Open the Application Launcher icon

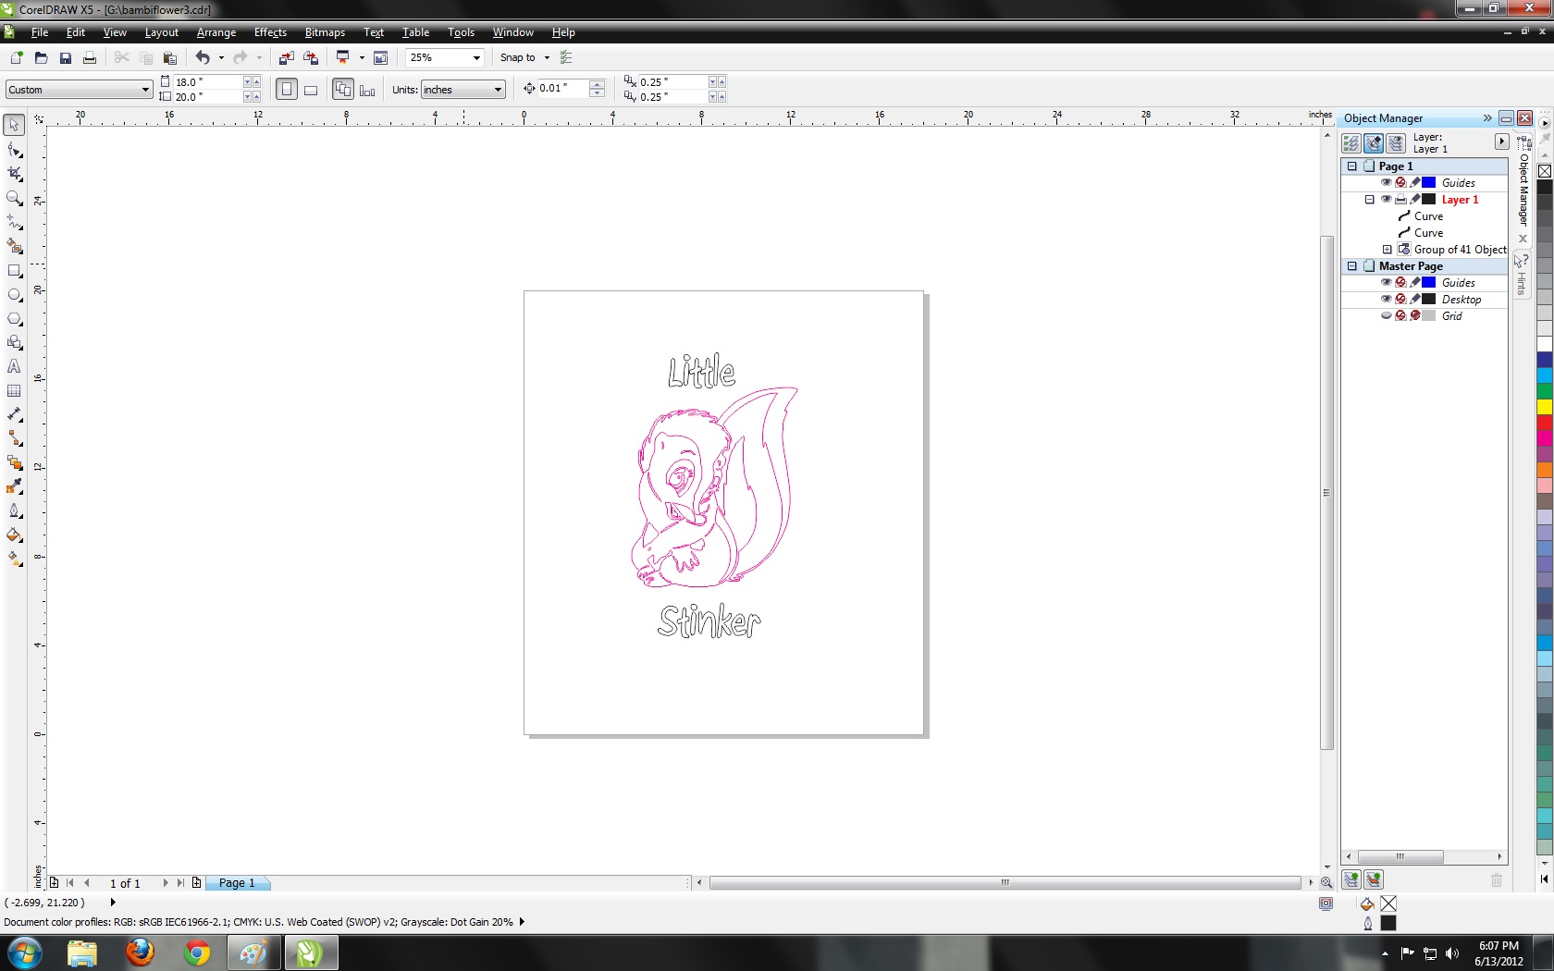coord(343,57)
